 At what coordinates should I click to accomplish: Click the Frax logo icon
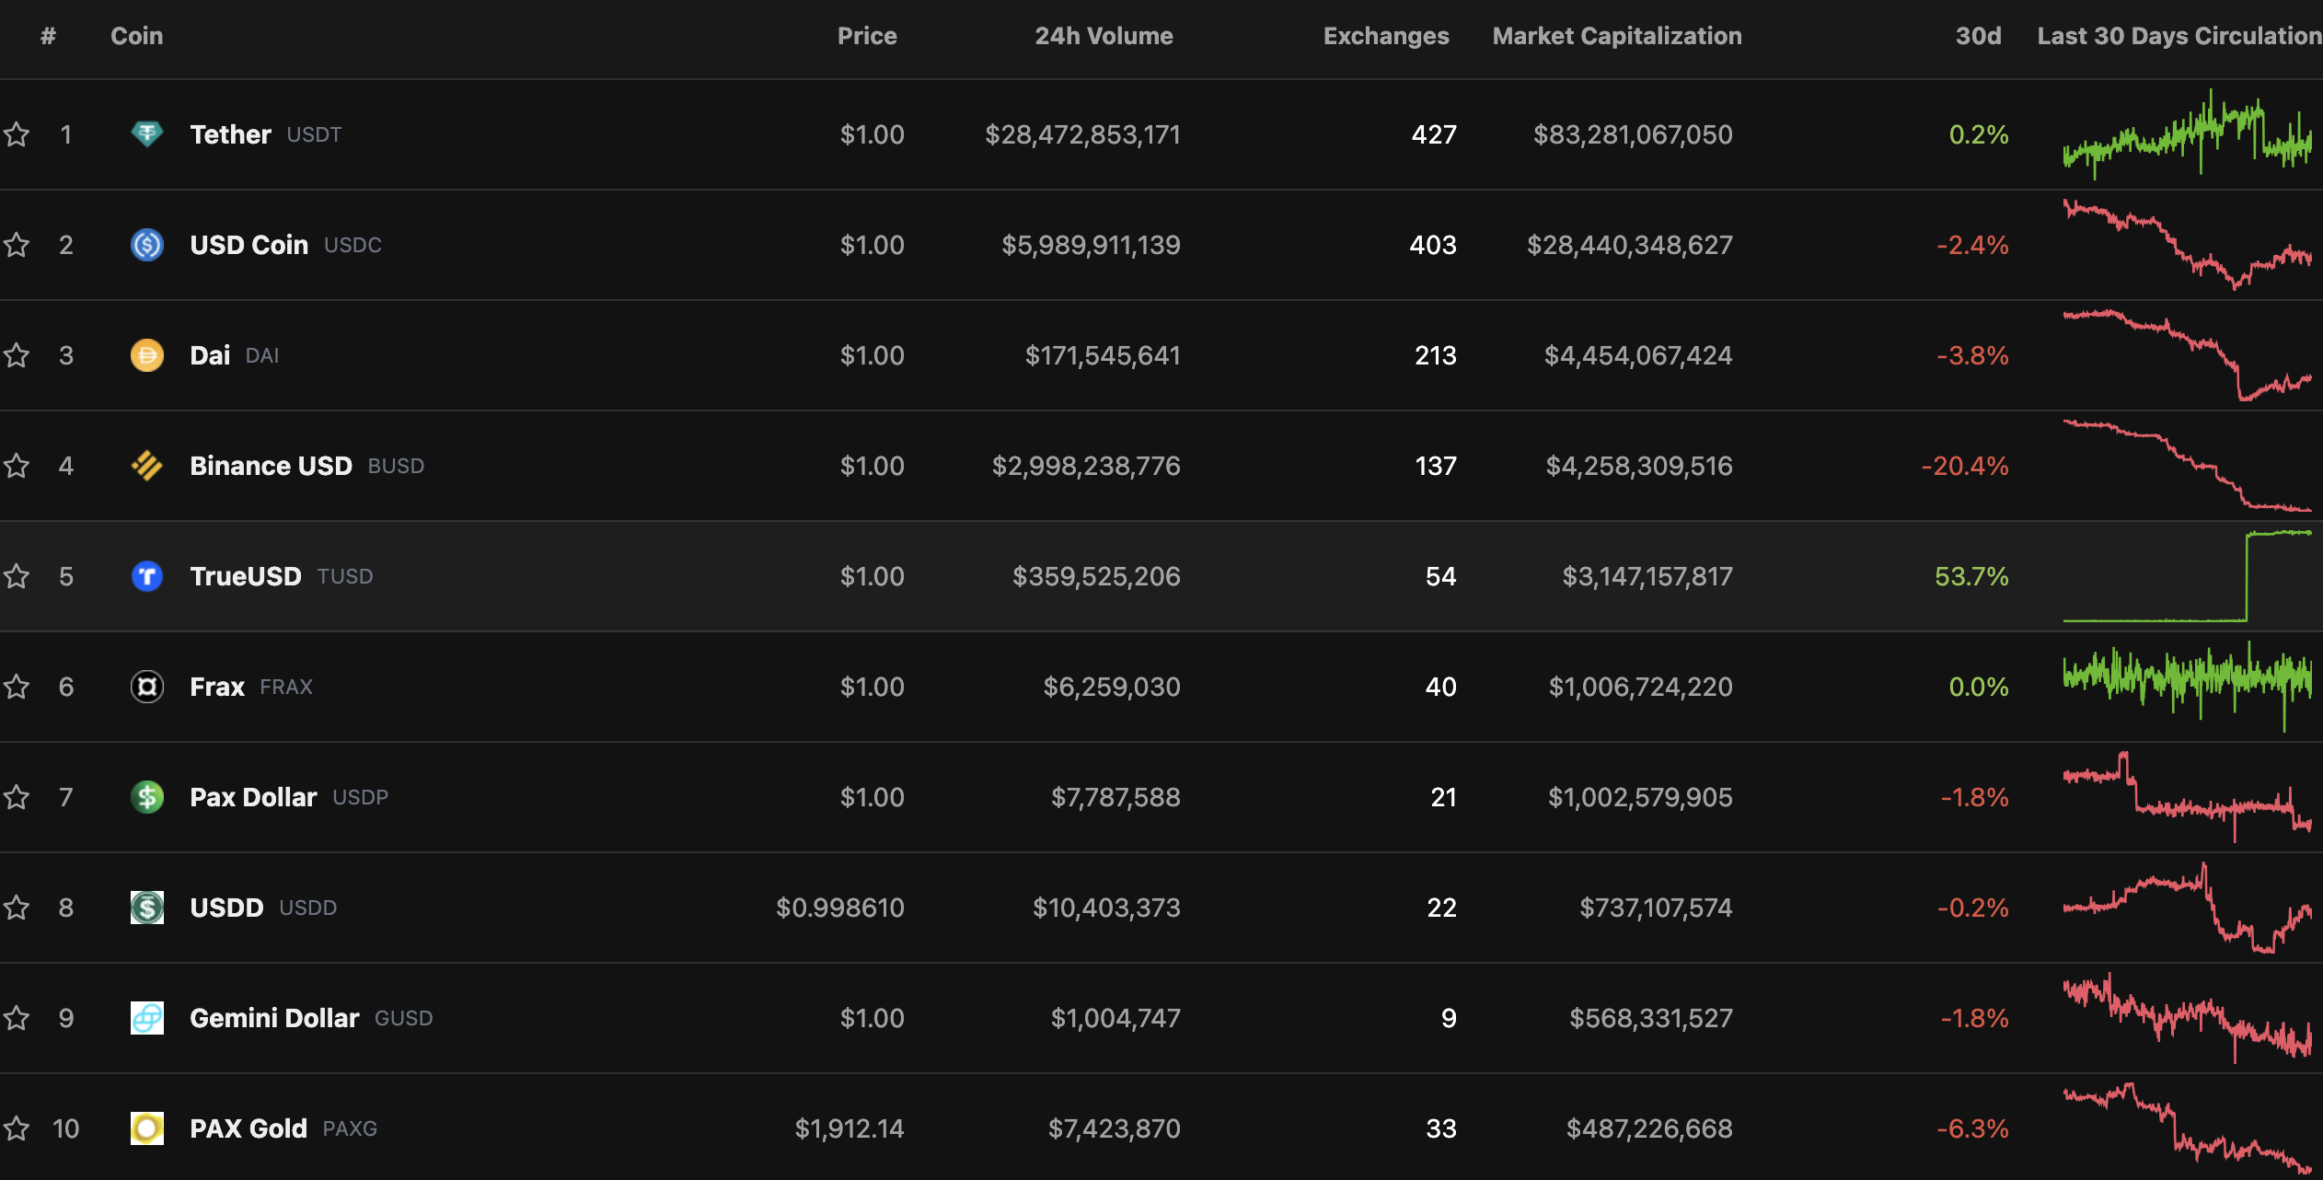(147, 687)
